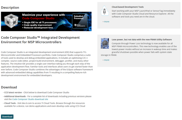Open 'more' under FRAM Utility Software
The image size is (182, 120).
coord(107,60)
